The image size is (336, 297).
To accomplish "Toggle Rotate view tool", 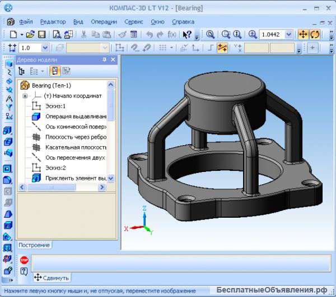I will 315,34.
